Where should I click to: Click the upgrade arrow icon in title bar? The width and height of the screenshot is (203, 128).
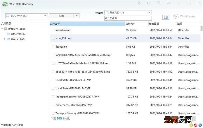[x=139, y=3]
